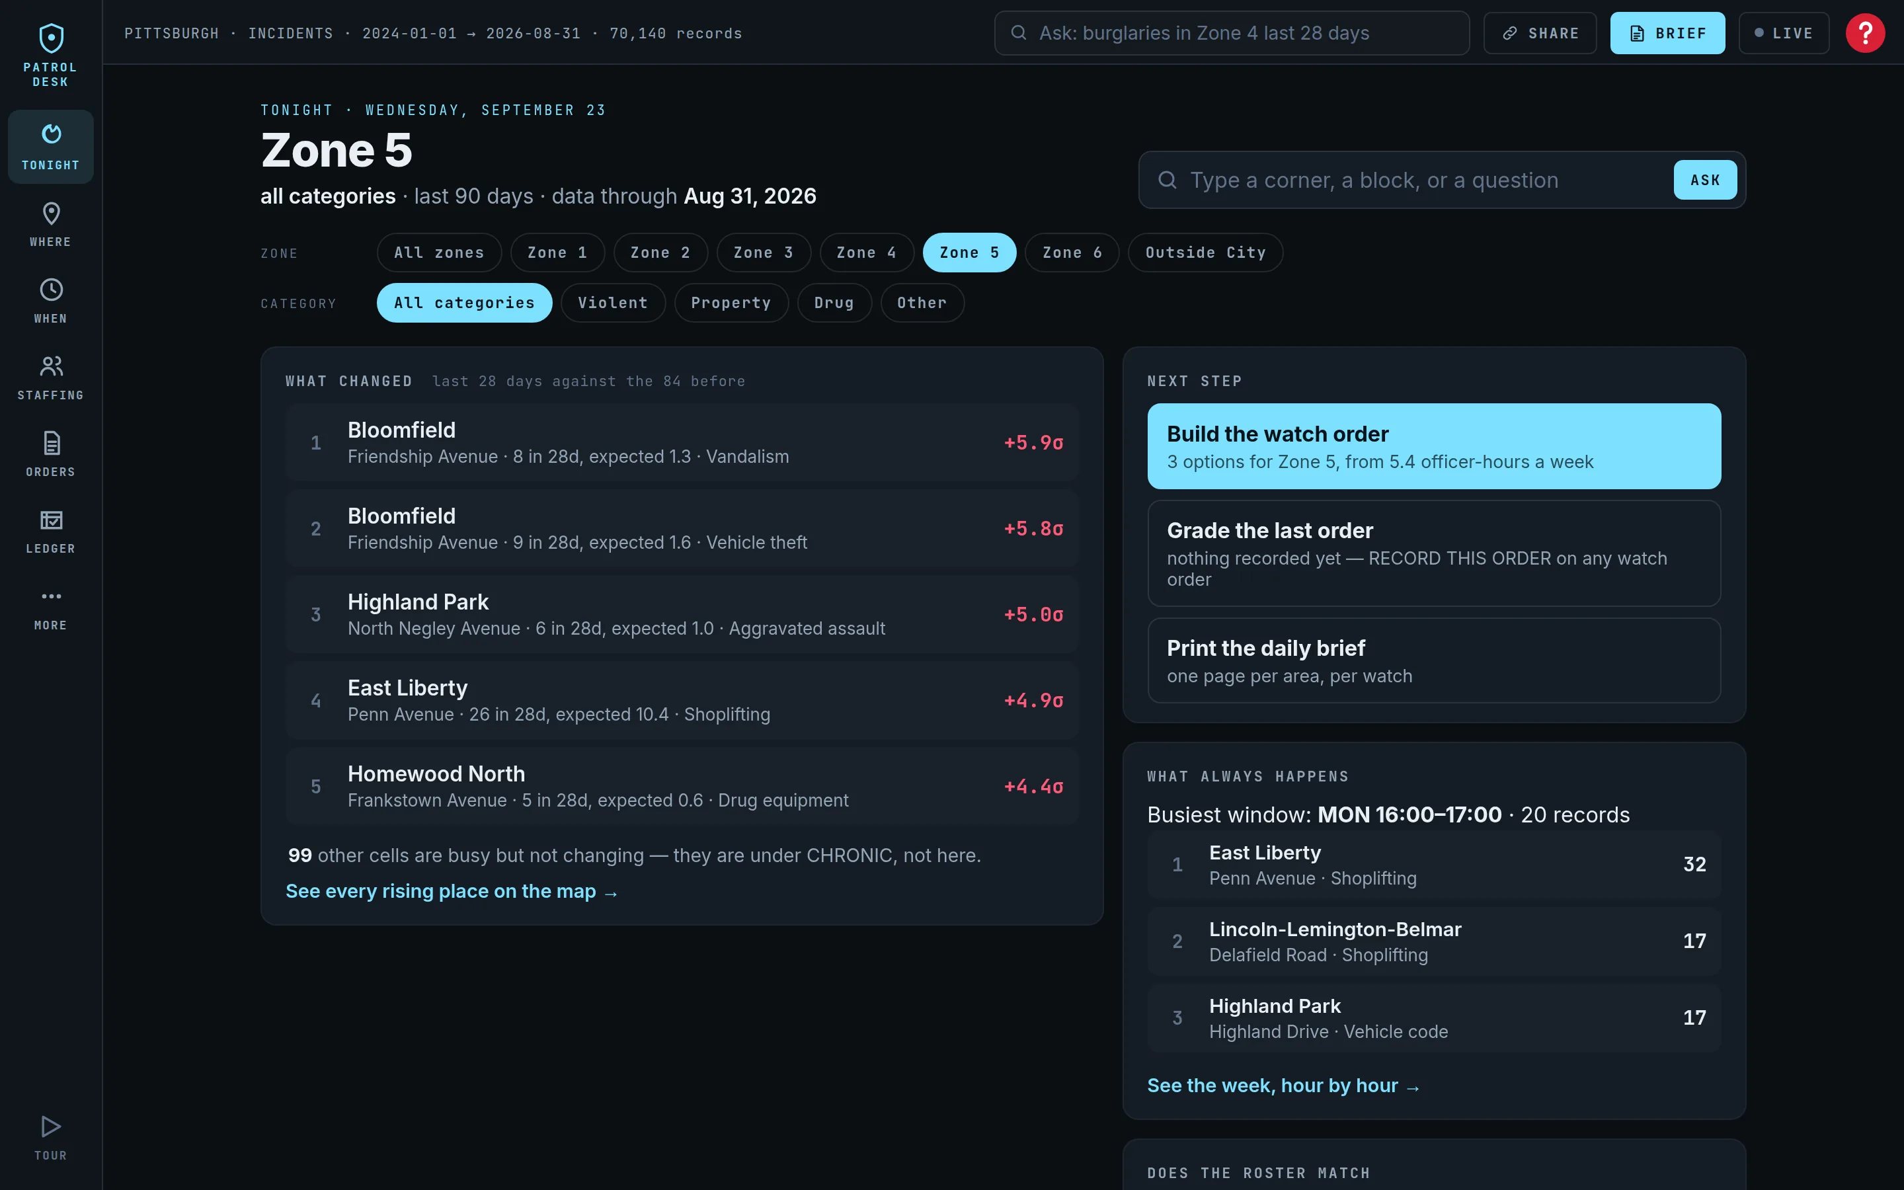Select the Outside City filter chip
This screenshot has height=1190, width=1904.
(x=1205, y=253)
